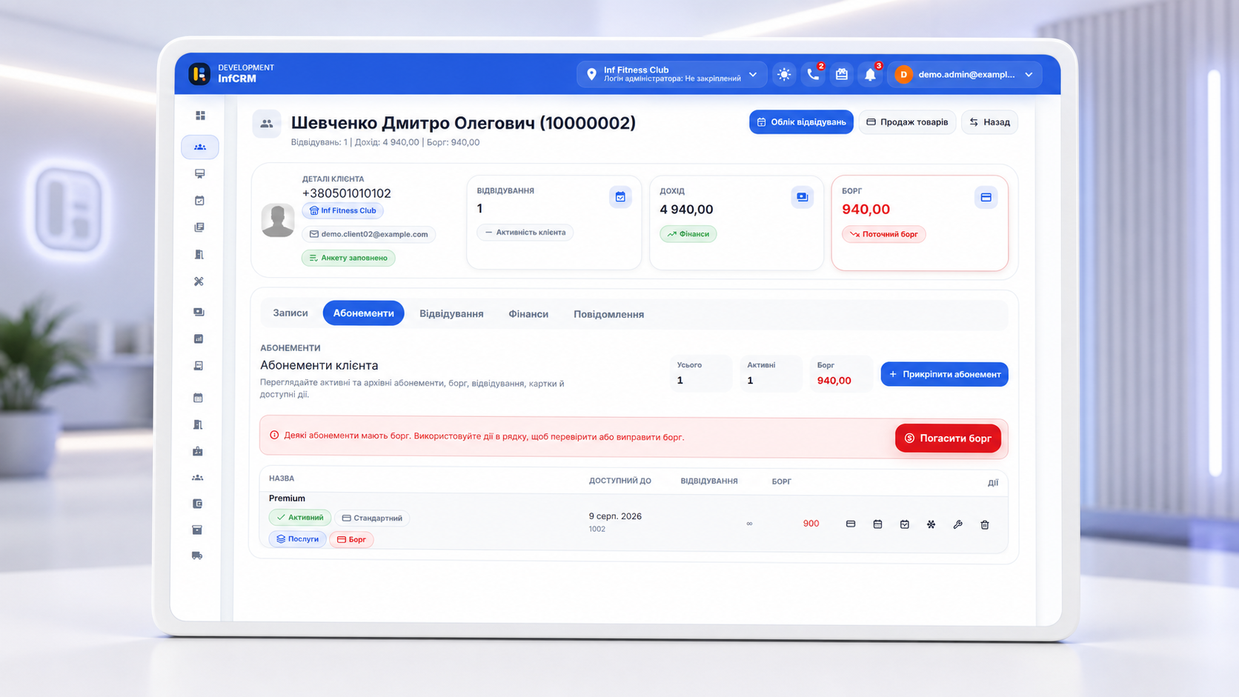
Task: Open the bar chart reports sidebar icon
Action: click(199, 339)
